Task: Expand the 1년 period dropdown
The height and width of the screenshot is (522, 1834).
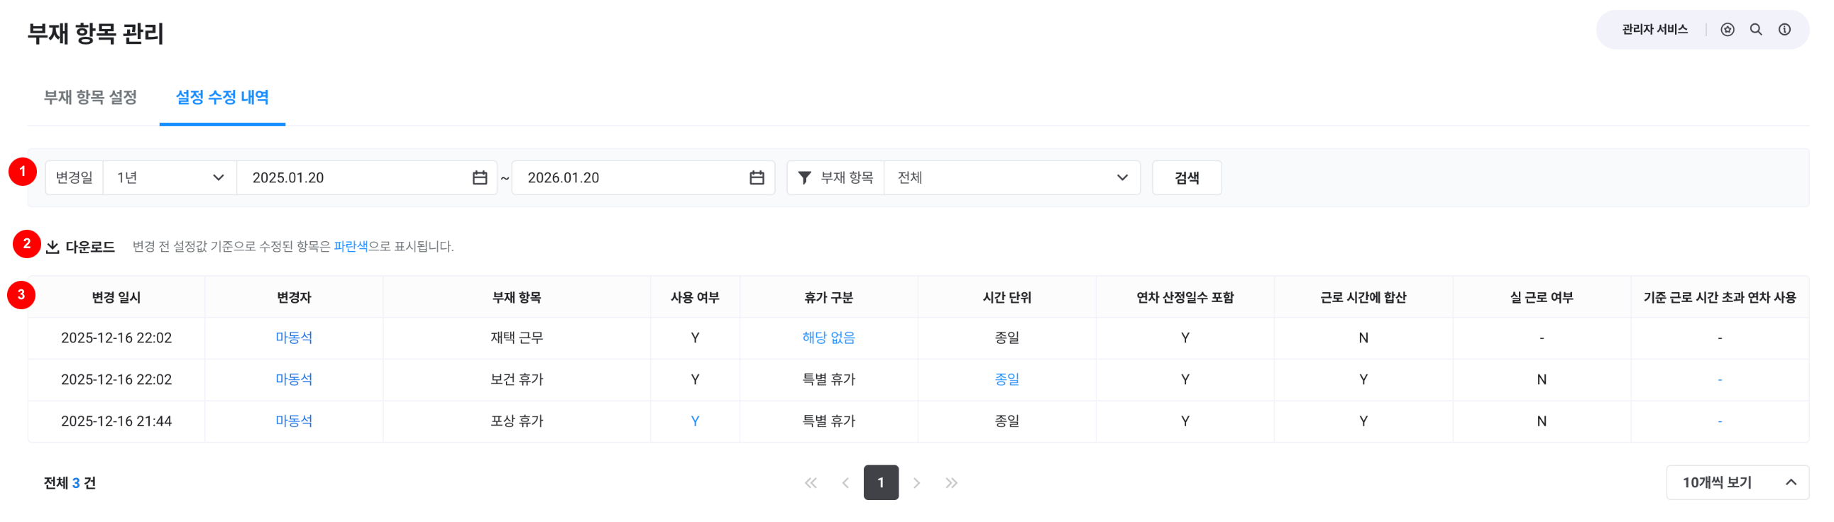Action: tap(170, 178)
